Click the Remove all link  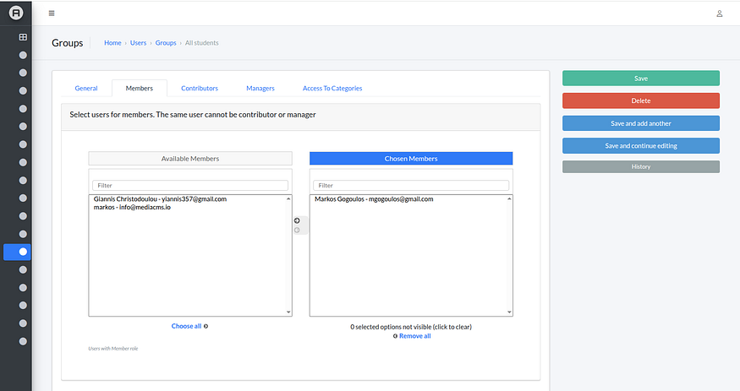(414, 336)
